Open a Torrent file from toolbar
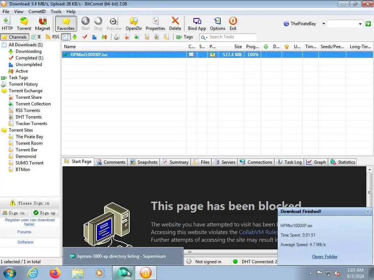Viewport: 374px width, 280px height. pos(24,24)
